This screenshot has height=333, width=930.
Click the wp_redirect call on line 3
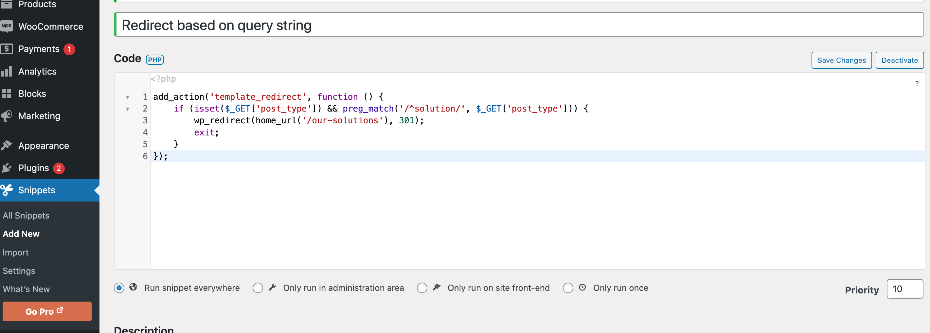[x=222, y=120]
